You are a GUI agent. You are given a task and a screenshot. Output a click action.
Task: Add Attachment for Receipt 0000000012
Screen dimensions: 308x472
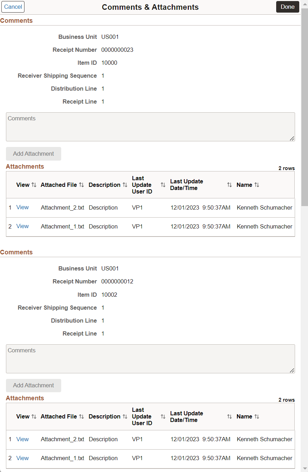(x=34, y=385)
